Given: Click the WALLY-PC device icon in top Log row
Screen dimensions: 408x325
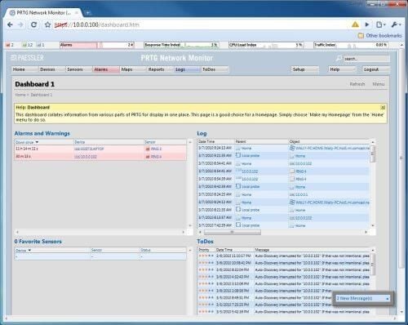Looking at the screenshot, I should [292, 148].
